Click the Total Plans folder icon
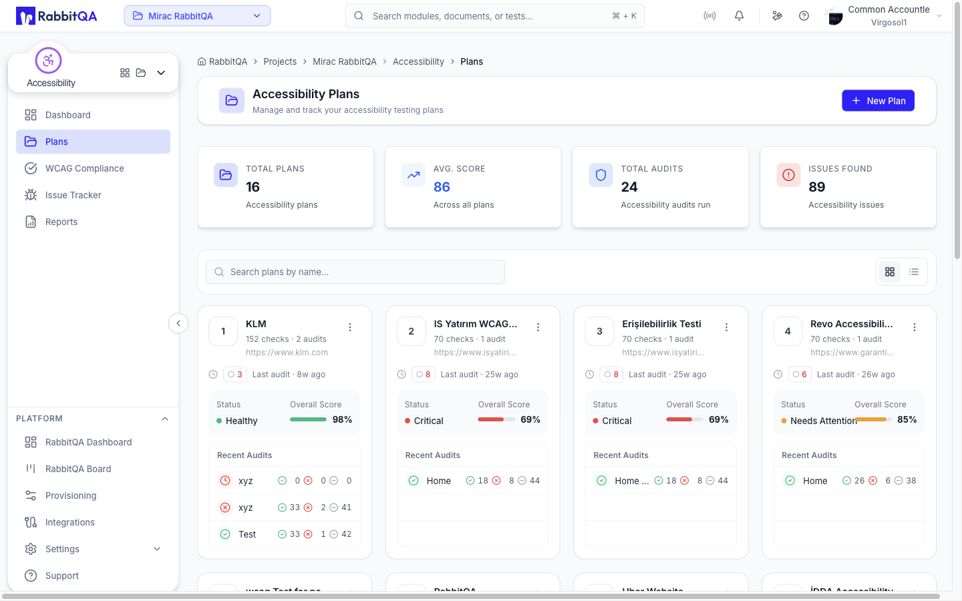The height and width of the screenshot is (601, 962). [x=226, y=175]
